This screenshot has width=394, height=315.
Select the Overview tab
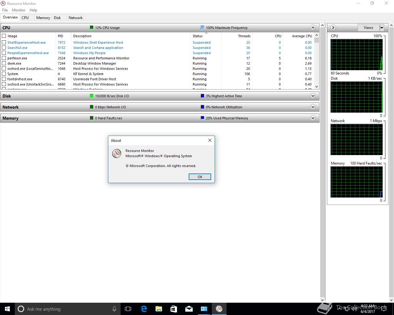click(10, 18)
